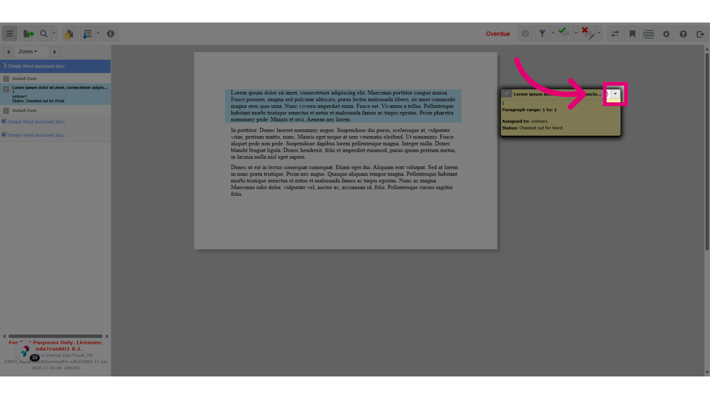Select the Lorem ipsum zone checked out by yinhow1
The image size is (710, 399).
55,94
